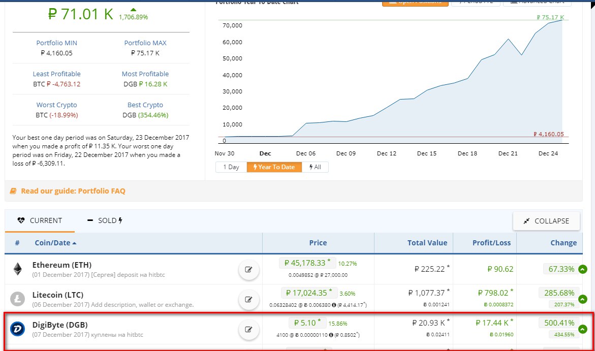Click the DigiByte price ₽ 5.10
595x351 pixels.
tap(307, 323)
